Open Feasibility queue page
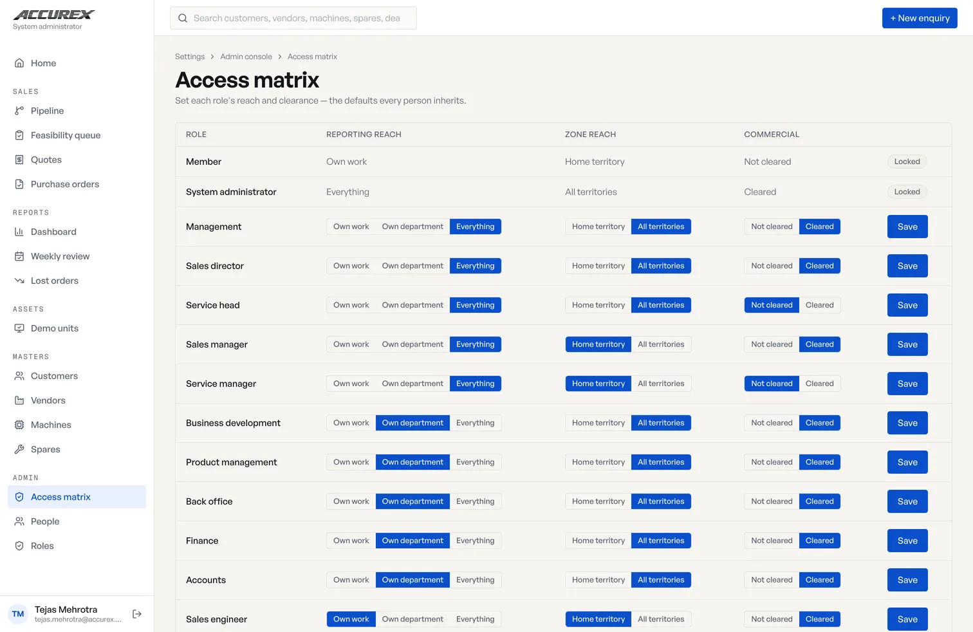This screenshot has height=632, width=973. 77,135
